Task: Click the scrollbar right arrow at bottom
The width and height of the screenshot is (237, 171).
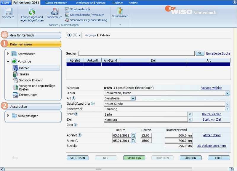Action: [231, 169]
